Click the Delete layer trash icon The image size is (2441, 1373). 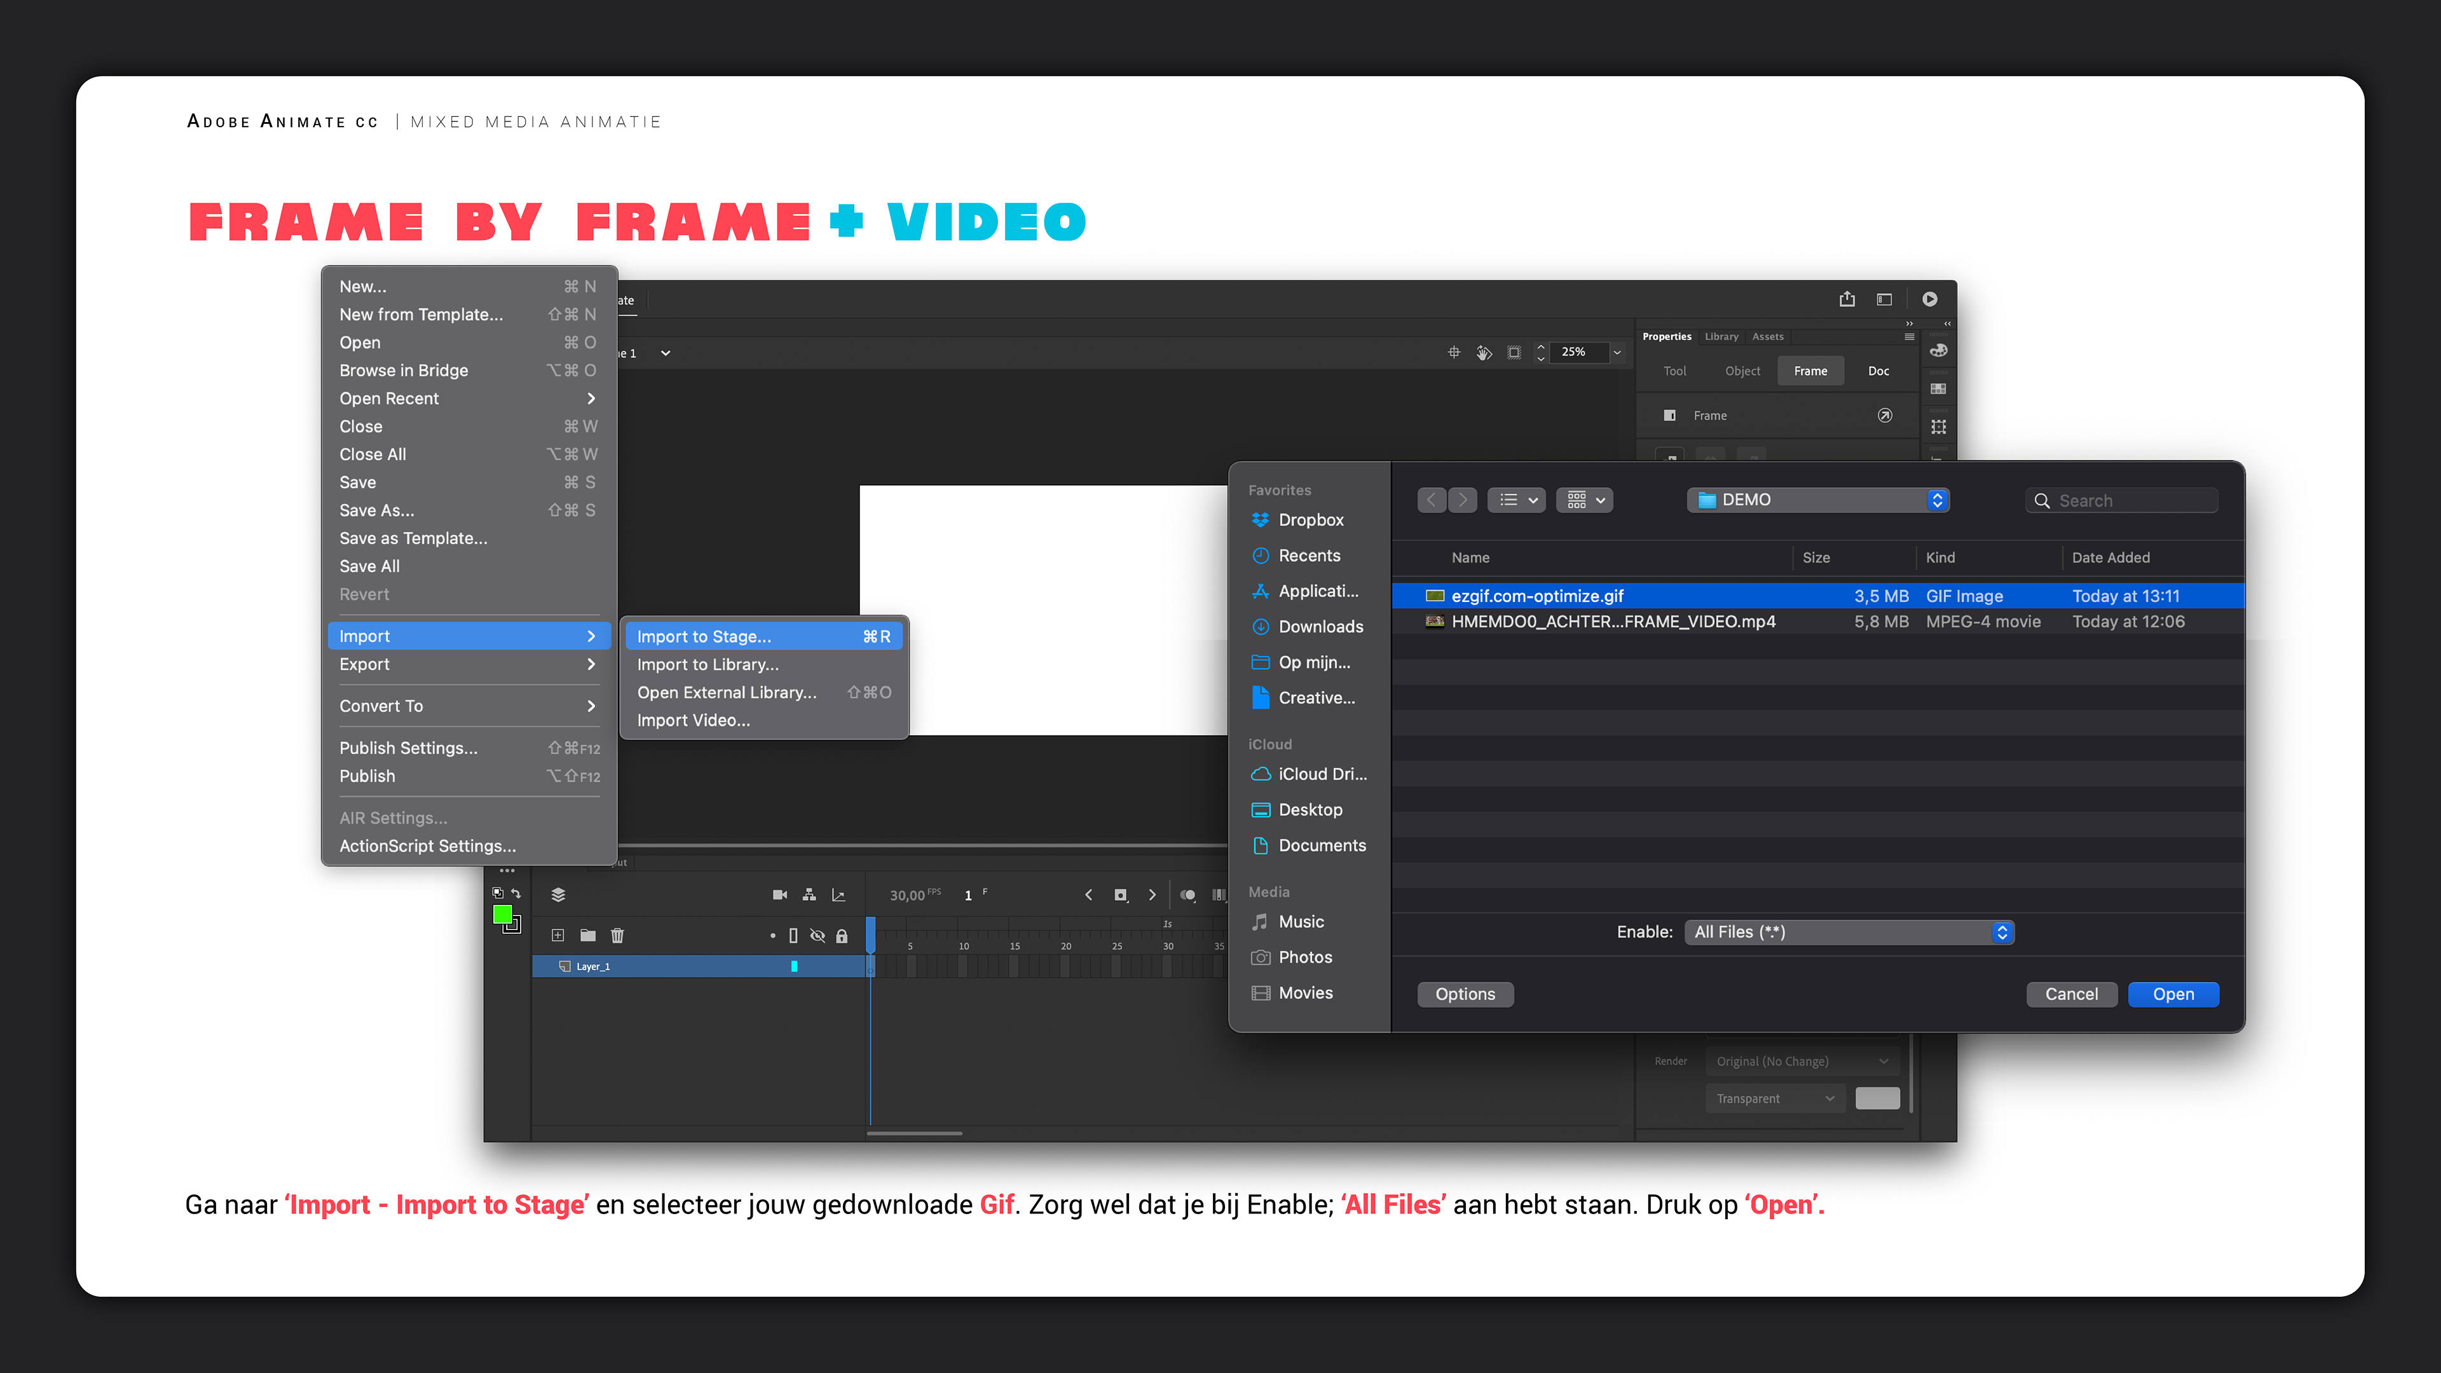pos(618,936)
